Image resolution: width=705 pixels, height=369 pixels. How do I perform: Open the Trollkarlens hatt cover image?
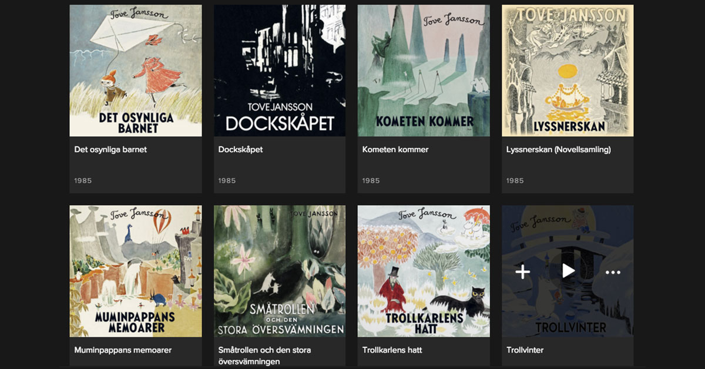(x=424, y=271)
